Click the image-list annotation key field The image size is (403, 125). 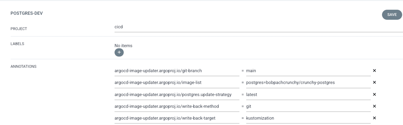point(177,83)
